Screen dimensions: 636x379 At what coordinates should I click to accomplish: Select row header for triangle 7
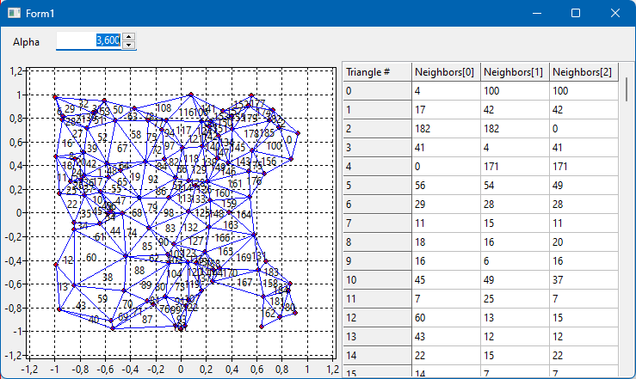[x=377, y=223]
